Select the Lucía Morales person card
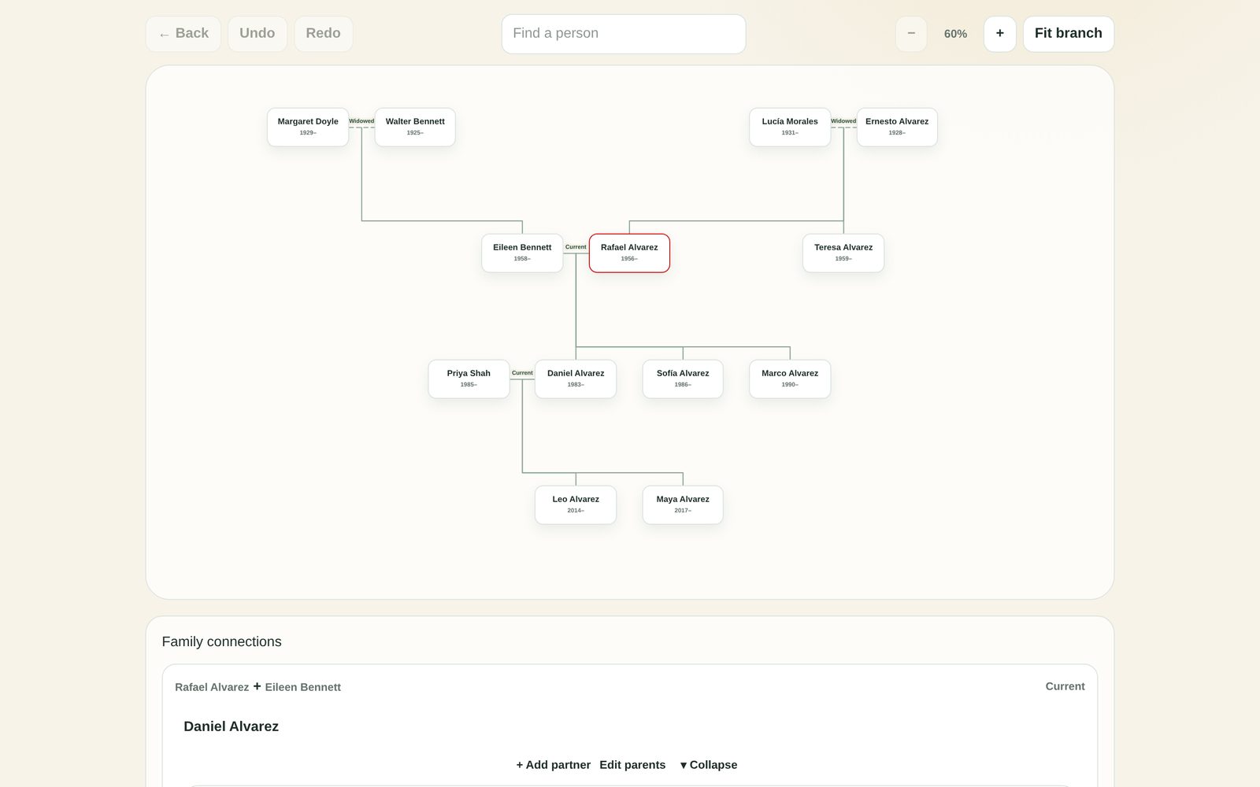Screen dimensions: 1260x787 tap(790, 127)
